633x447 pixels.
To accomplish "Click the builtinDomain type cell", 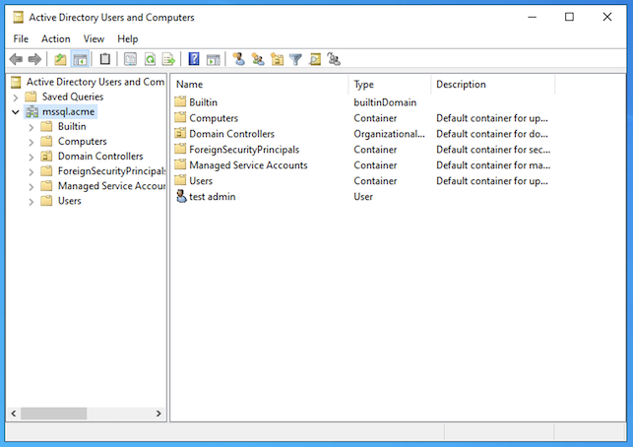I will (x=385, y=102).
